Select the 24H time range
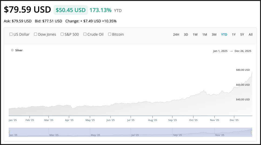The image size is (261, 145). pos(176,34)
